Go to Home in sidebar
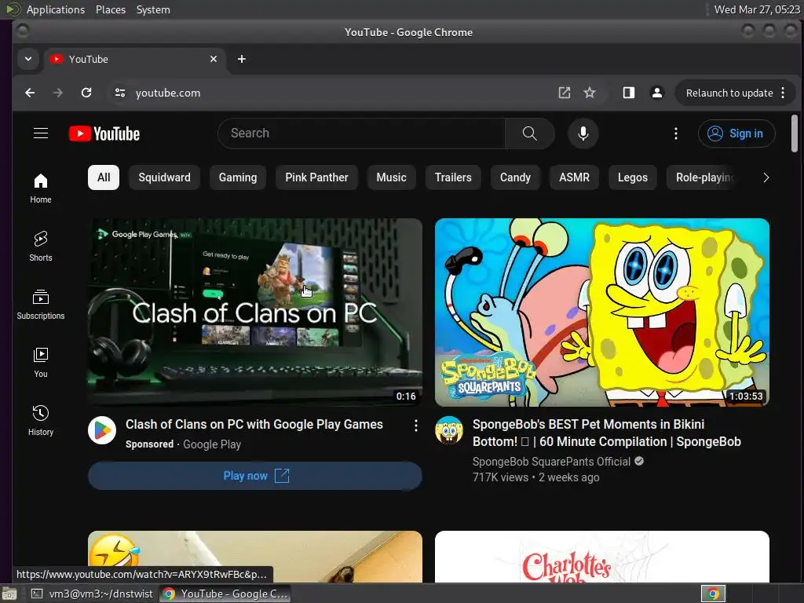The image size is (804, 603). click(41, 188)
